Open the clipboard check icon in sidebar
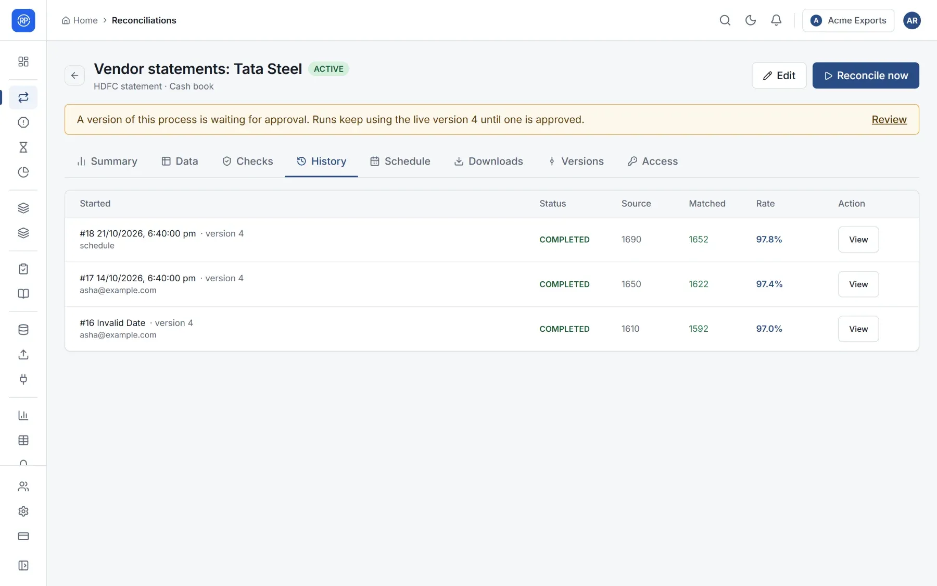Screen dimensions: 937x586 tap(23, 269)
